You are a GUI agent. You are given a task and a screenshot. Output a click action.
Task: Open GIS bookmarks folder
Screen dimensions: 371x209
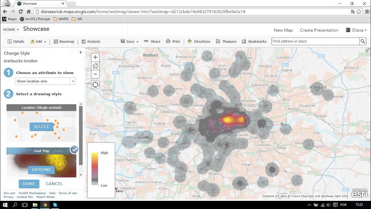[x=77, y=19]
